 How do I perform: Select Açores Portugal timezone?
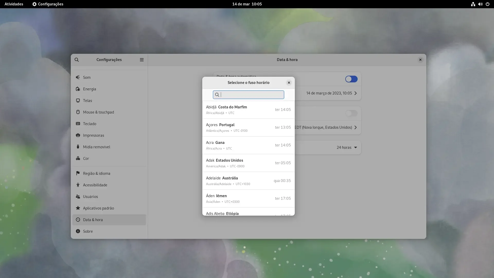248,127
